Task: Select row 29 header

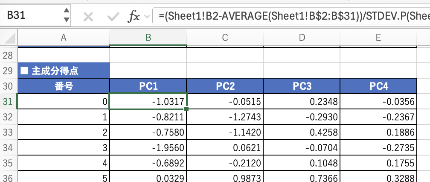Action: [8, 70]
